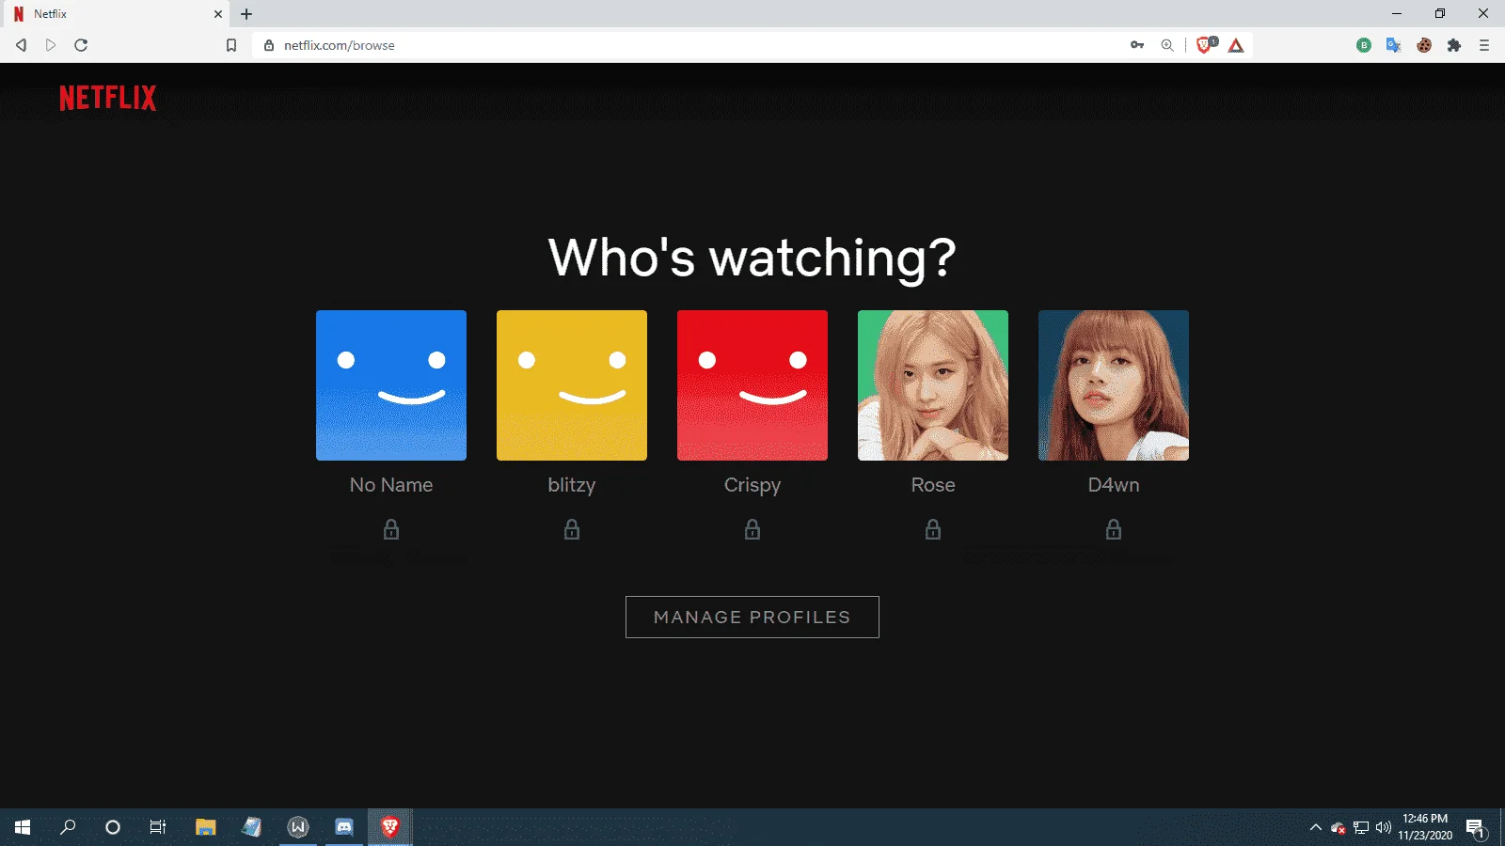This screenshot has width=1505, height=846.
Task: Click the zoom magnifier icon in address bar
Action: (1167, 45)
